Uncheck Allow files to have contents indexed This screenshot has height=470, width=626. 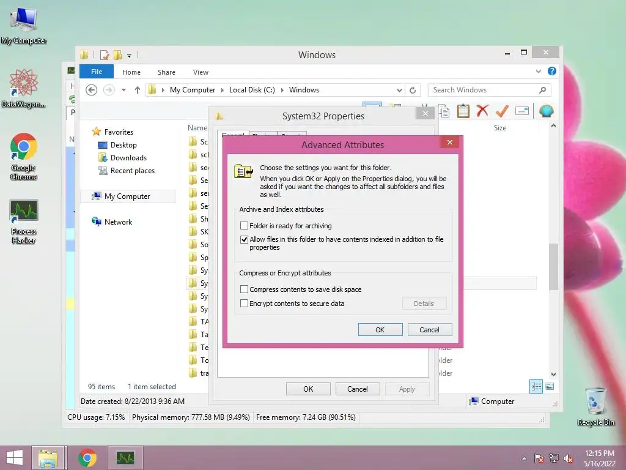(x=244, y=239)
